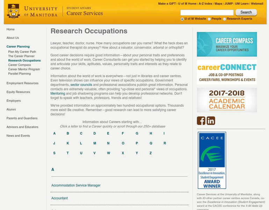Open the Alumni section
269x210 pixels.
11,110
